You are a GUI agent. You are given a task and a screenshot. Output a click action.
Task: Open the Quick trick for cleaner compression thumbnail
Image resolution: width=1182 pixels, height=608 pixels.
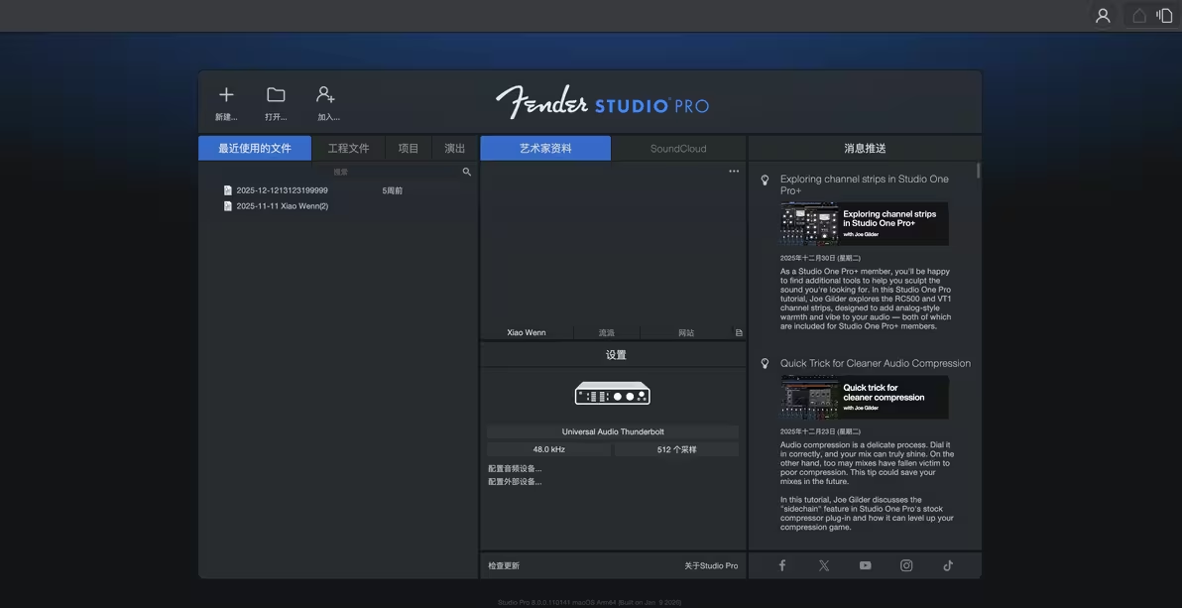[864, 397]
